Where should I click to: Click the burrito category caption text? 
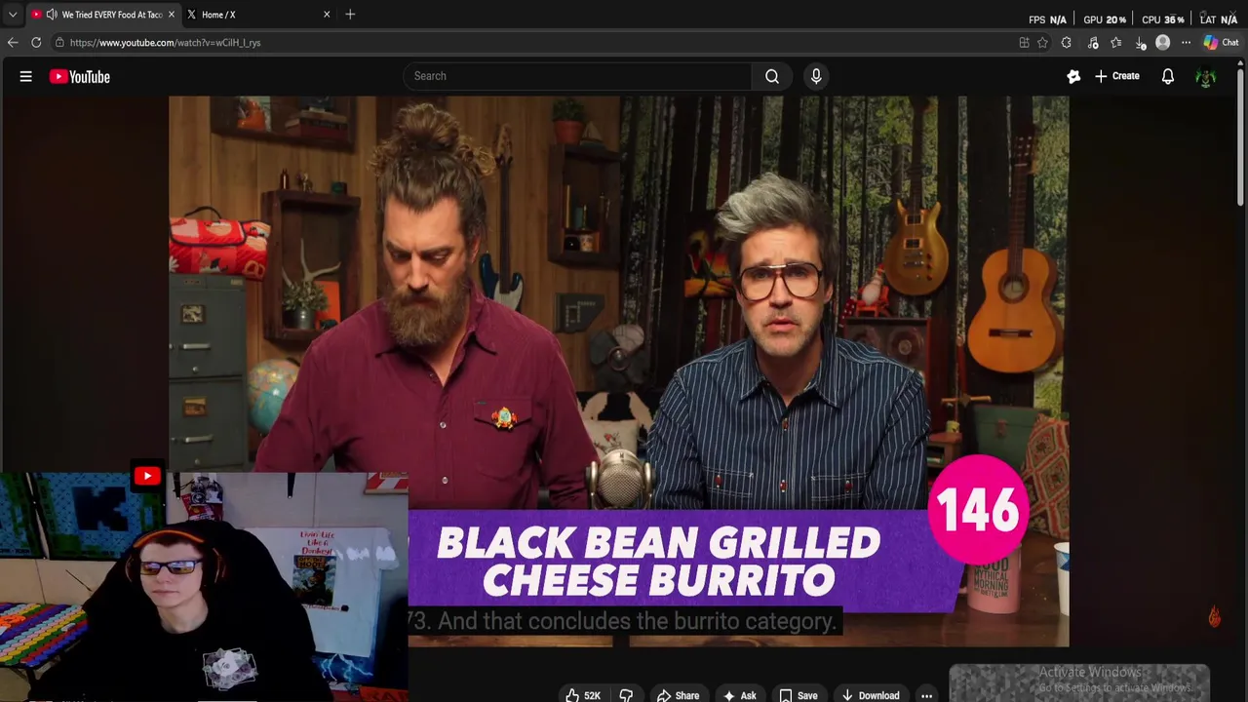(x=624, y=621)
